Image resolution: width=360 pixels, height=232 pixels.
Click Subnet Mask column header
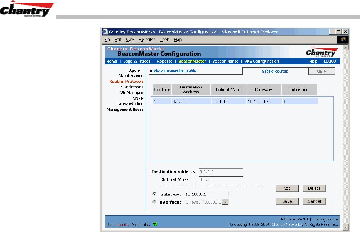228,90
